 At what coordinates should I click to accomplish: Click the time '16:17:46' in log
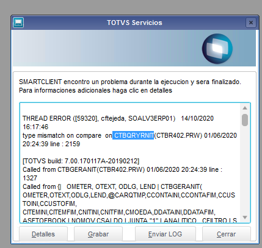35,127
